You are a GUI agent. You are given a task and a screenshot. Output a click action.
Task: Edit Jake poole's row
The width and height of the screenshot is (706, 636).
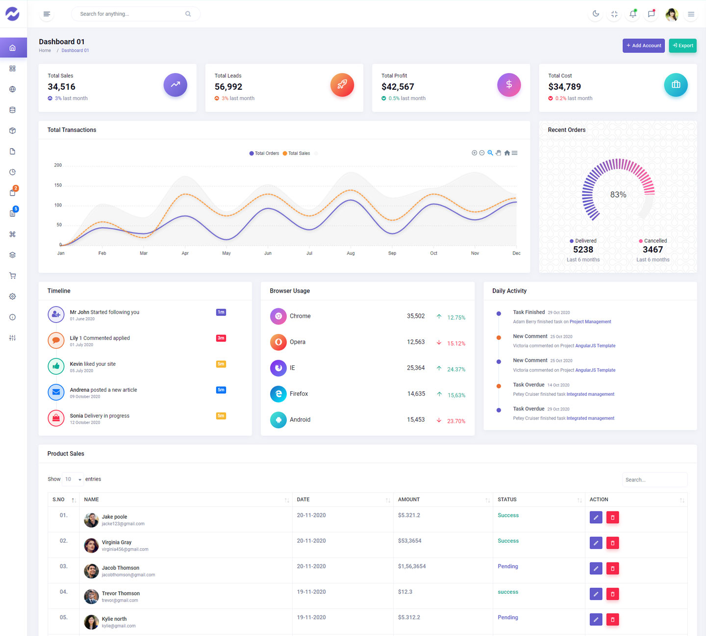[596, 517]
